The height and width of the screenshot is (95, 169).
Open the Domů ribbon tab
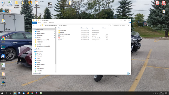coord(40,23)
